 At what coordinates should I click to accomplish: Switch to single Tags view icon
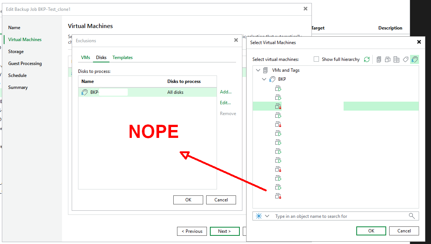(406, 59)
